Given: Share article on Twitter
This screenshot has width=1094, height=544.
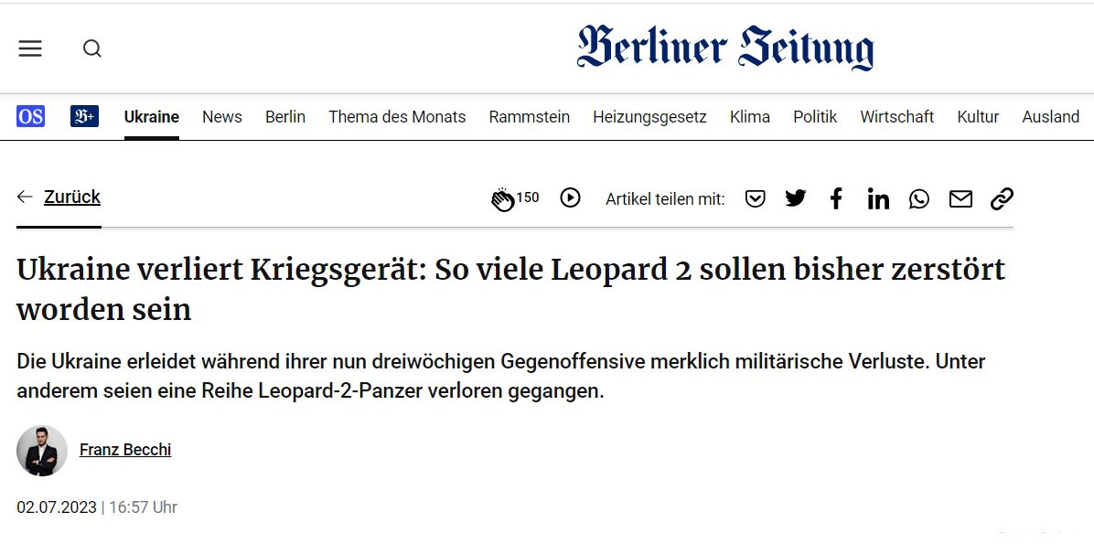Looking at the screenshot, I should [796, 198].
